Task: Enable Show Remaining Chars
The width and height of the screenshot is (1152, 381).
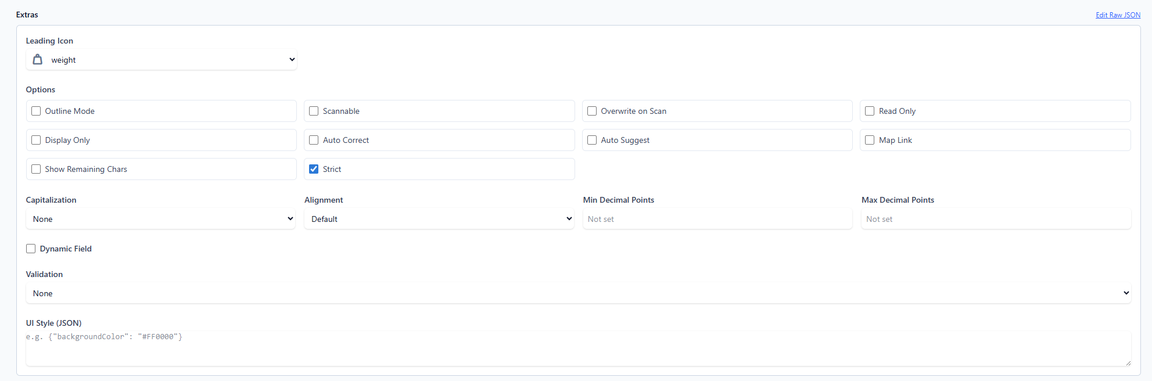Action: 36,169
